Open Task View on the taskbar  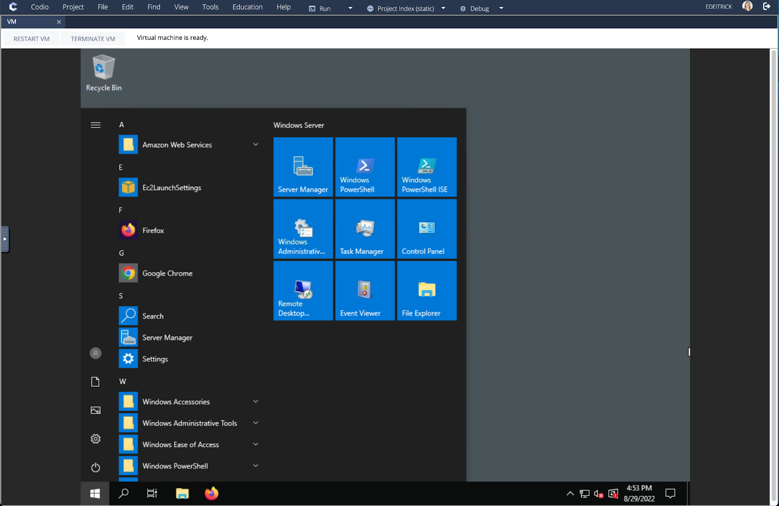pos(152,493)
